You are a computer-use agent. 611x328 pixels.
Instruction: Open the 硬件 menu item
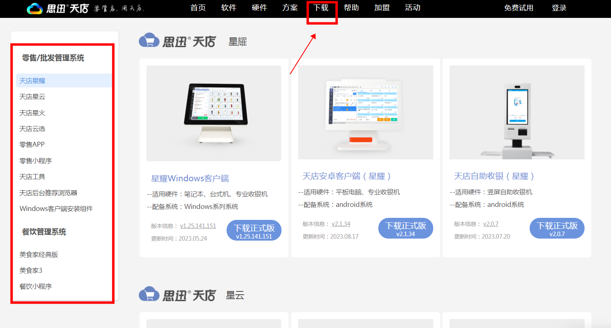(260, 7)
